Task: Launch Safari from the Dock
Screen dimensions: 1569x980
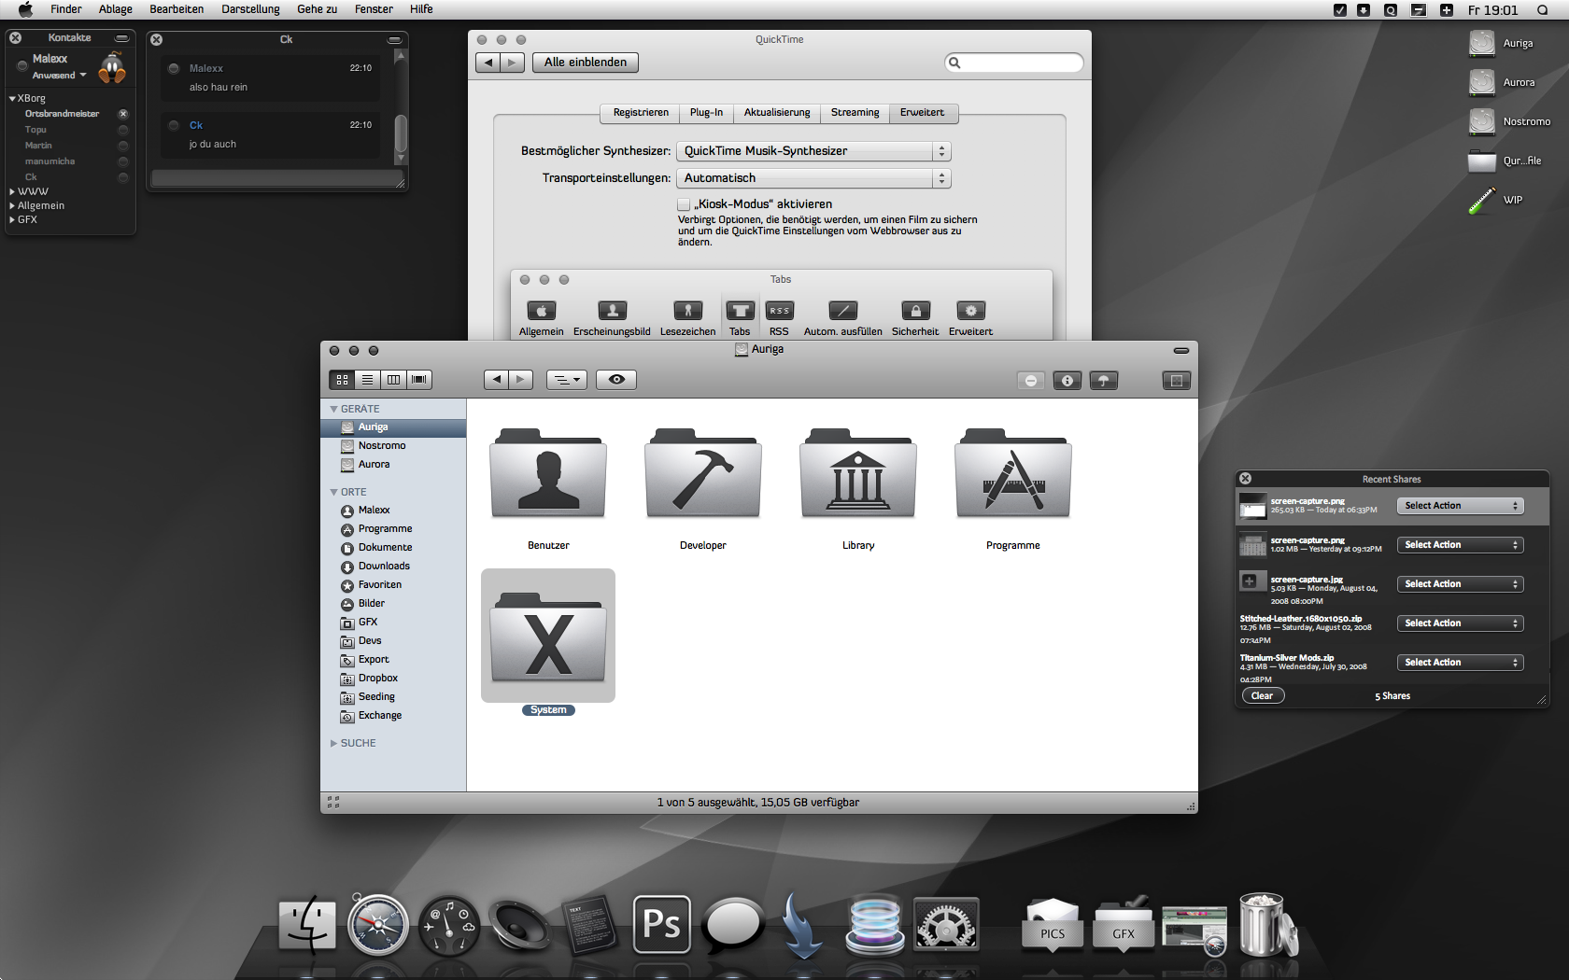Action: 378,925
